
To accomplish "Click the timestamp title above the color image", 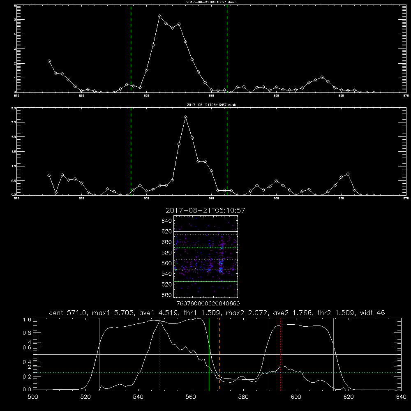I will click(x=205, y=210).
